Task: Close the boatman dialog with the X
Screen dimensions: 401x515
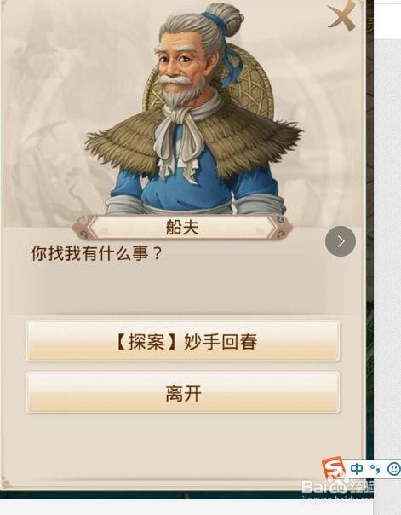Action: 341,14
